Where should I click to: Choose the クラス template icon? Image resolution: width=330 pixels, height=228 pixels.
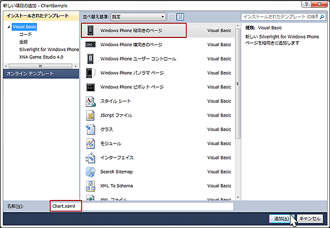tap(90, 130)
